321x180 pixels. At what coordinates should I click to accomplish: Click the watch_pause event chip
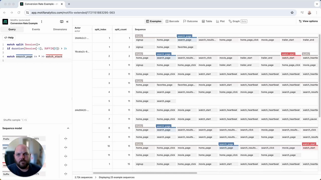(x=310, y=119)
